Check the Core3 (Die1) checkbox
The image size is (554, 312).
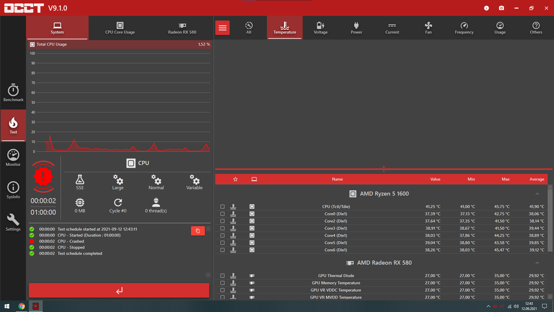click(x=222, y=228)
